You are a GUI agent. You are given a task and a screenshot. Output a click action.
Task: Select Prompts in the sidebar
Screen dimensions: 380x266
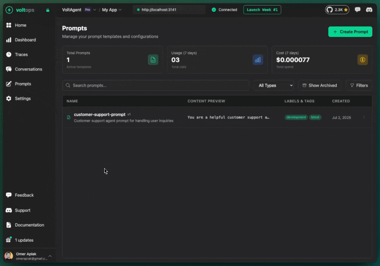click(23, 84)
